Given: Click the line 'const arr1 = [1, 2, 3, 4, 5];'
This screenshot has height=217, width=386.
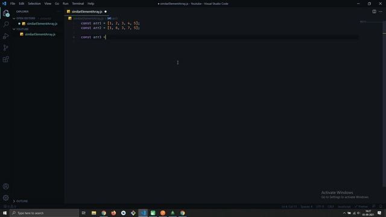Looking at the screenshot, I should click(x=110, y=23).
